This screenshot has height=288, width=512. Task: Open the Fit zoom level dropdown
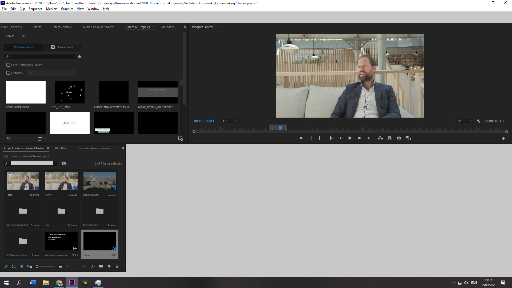[x=230, y=121]
